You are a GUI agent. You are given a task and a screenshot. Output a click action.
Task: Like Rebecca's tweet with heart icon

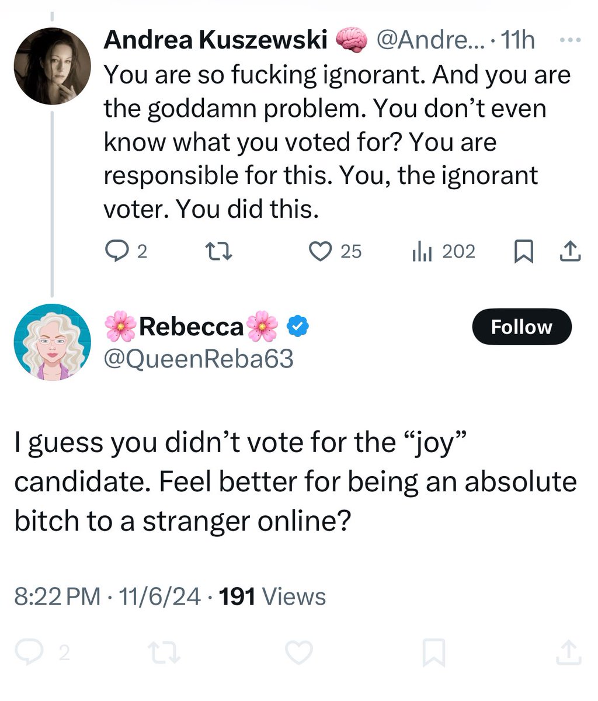tap(299, 652)
